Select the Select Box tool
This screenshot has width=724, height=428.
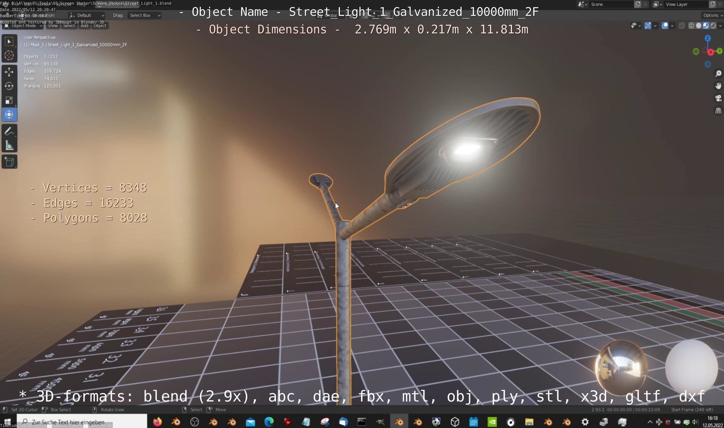(x=9, y=41)
